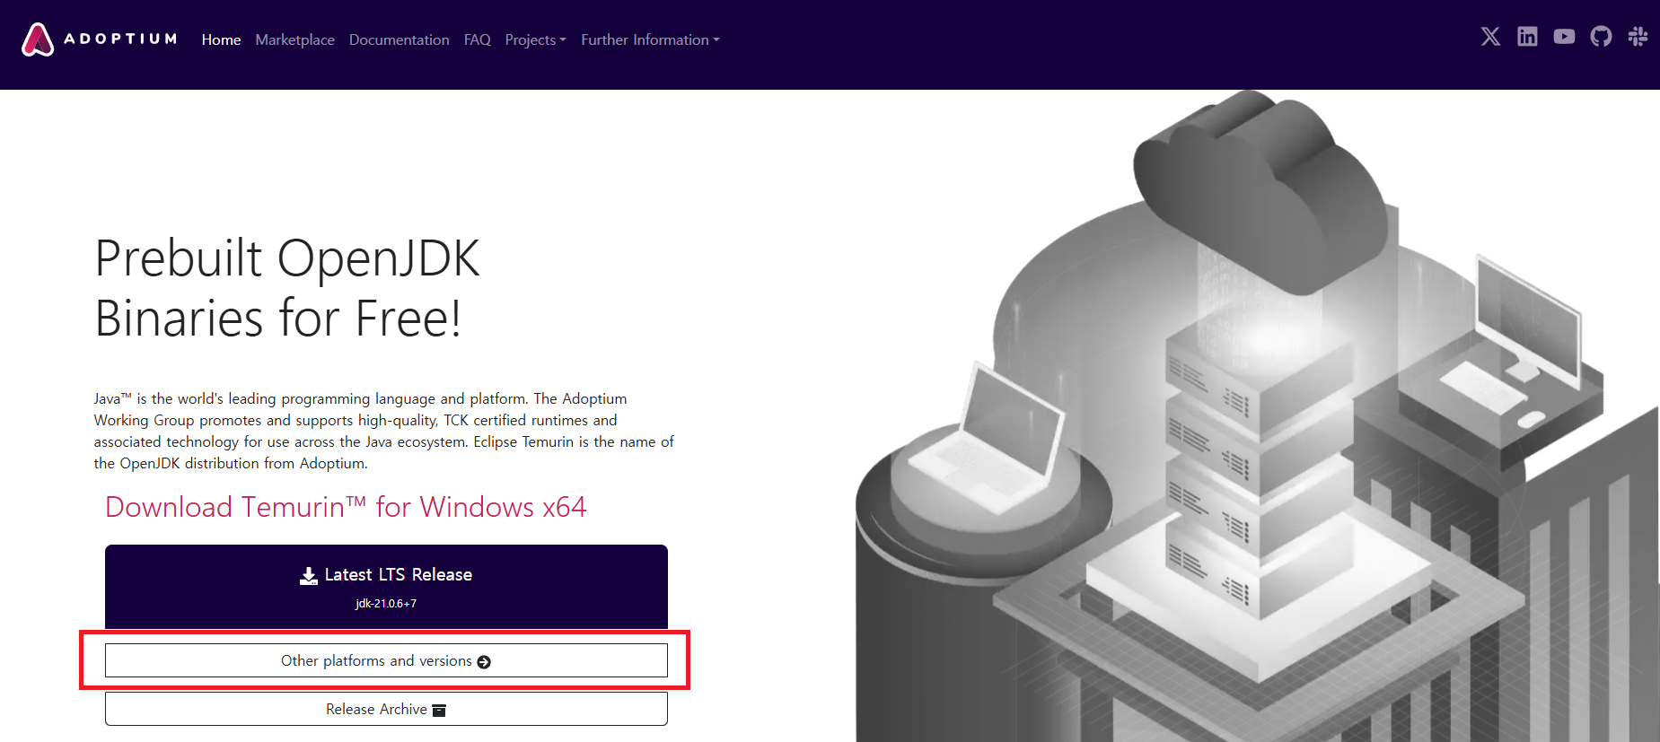Open the Documentation page
The height and width of the screenshot is (742, 1660).
tap(399, 39)
